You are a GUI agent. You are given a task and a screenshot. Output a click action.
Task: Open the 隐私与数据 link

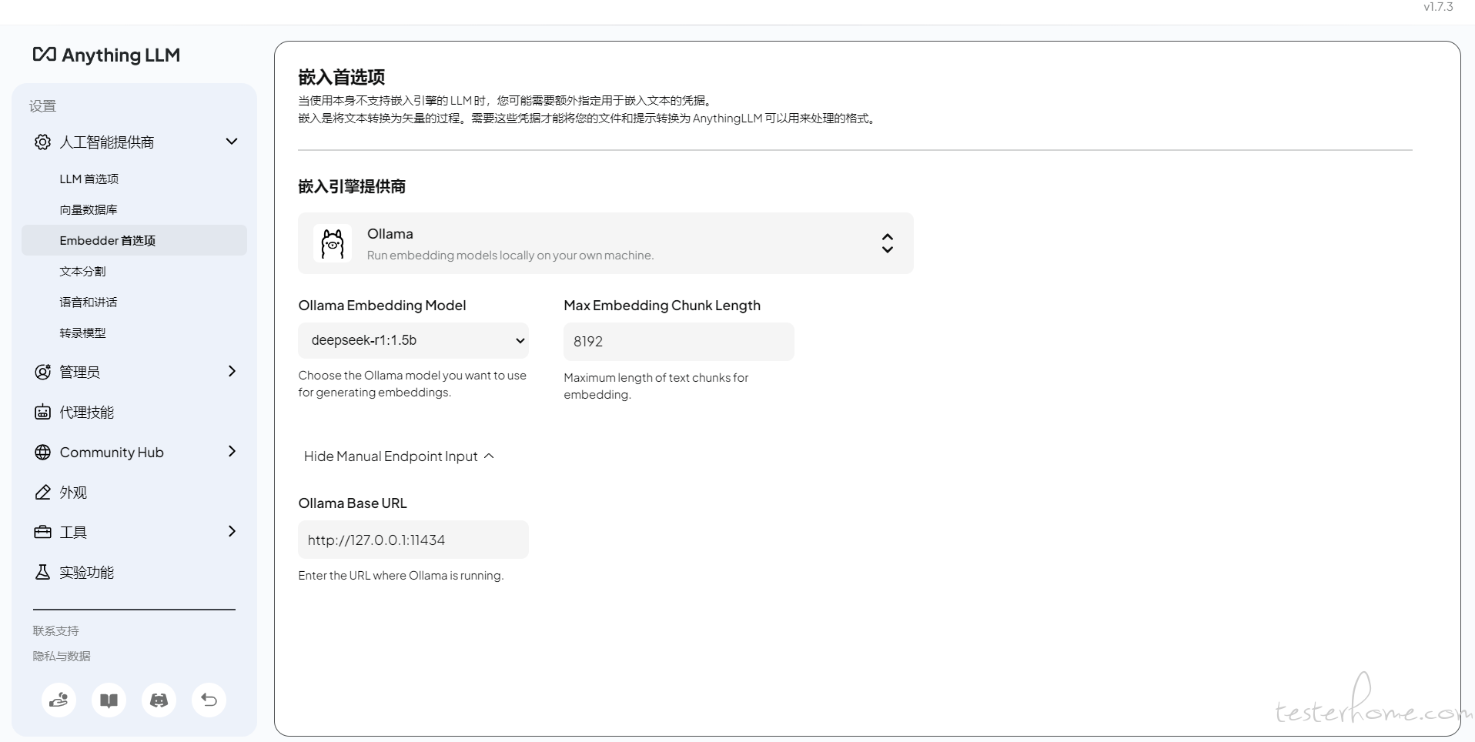[62, 656]
